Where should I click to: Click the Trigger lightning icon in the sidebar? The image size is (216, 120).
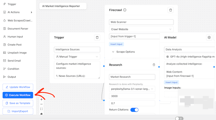pos(4,4)
